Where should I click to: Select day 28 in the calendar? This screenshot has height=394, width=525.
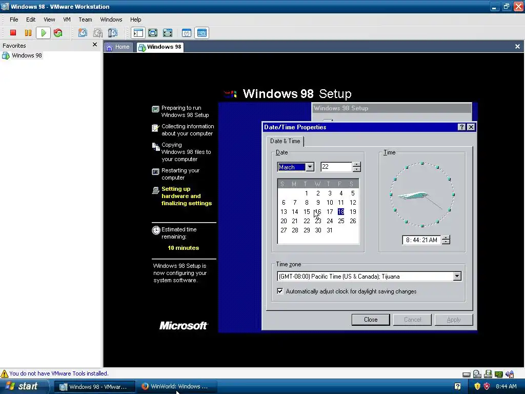click(295, 230)
